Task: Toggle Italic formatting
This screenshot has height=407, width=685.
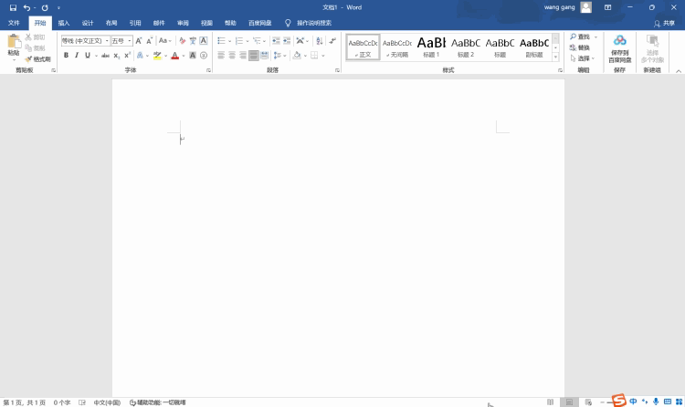Action: coord(77,56)
